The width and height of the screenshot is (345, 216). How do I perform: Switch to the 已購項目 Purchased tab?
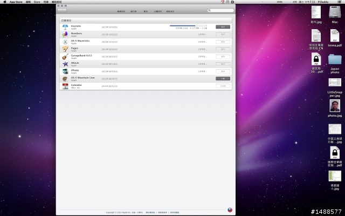coord(158,11)
